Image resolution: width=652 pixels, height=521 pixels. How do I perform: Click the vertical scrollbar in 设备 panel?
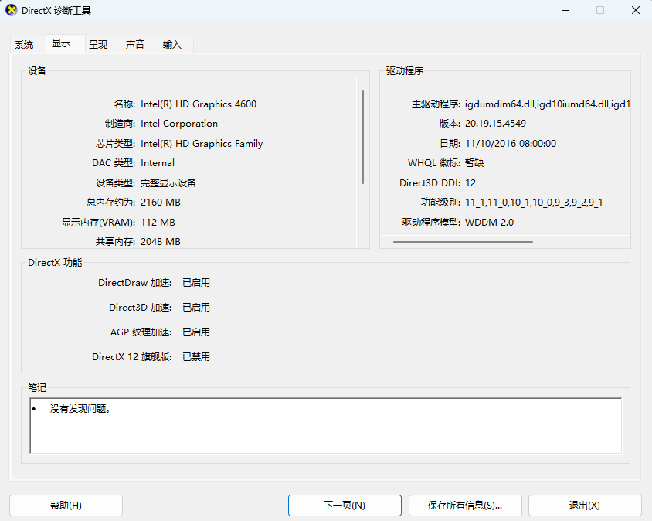pyautogui.click(x=363, y=138)
